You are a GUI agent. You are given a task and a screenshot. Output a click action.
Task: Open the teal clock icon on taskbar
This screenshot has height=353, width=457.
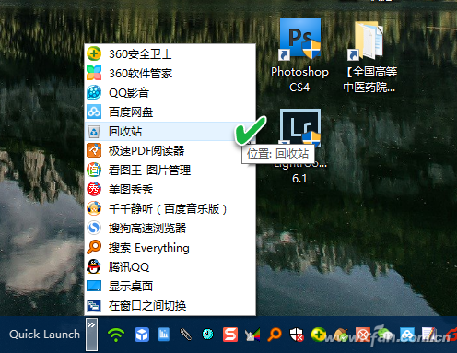click(208, 335)
